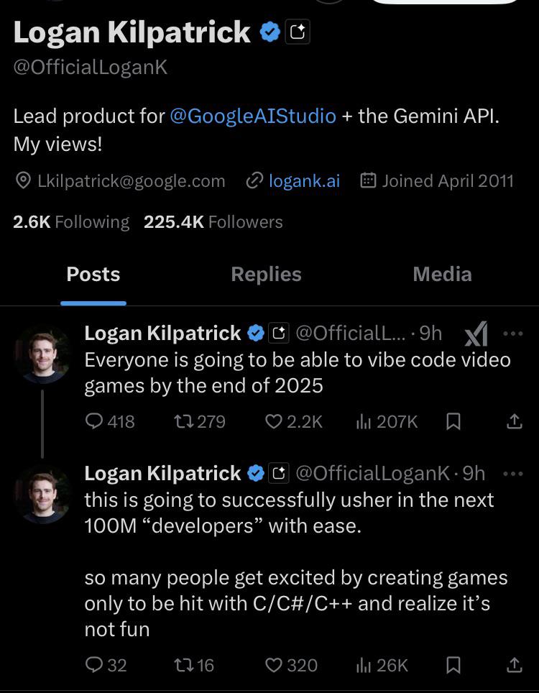This screenshot has height=693, width=539.
Task: View analytics for the 207K views post
Action: point(364,422)
